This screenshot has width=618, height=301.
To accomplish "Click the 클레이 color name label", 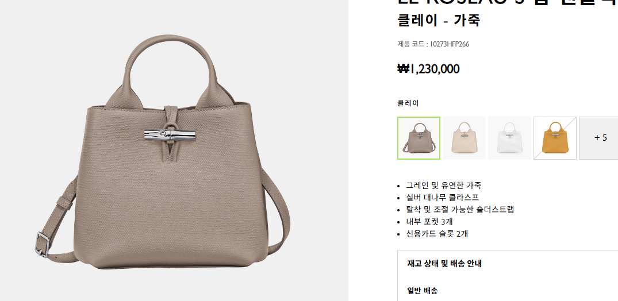I will click(408, 103).
